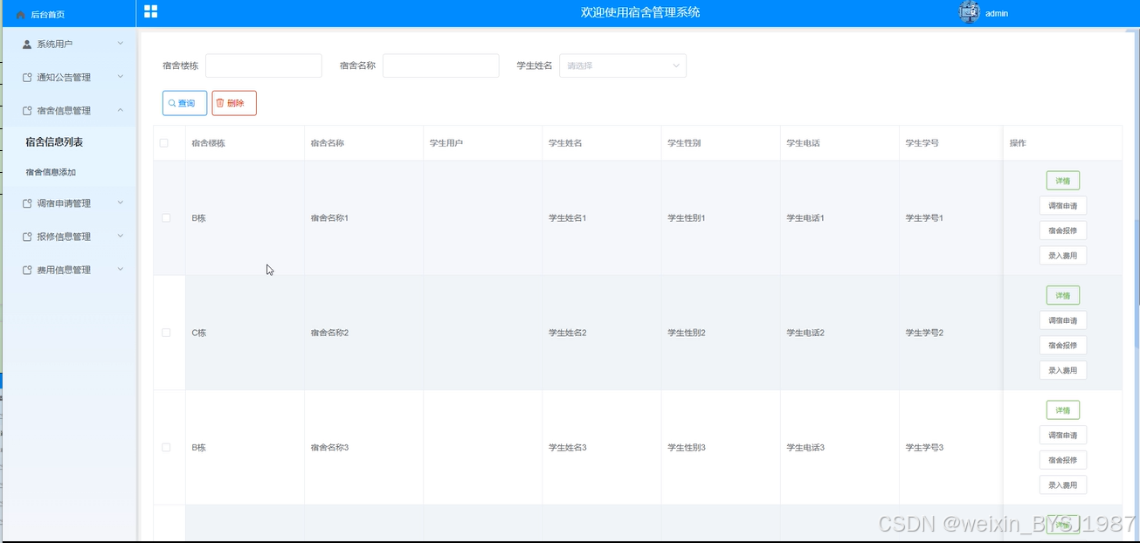Collapse the 宿舍信息管理 menu chevron
The width and height of the screenshot is (1140, 543).
point(121,110)
